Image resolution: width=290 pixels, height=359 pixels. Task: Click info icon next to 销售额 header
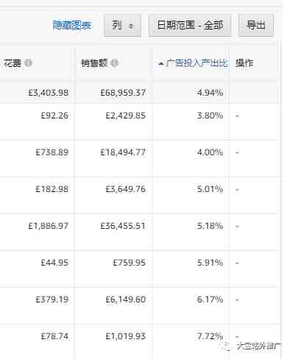tap(114, 63)
